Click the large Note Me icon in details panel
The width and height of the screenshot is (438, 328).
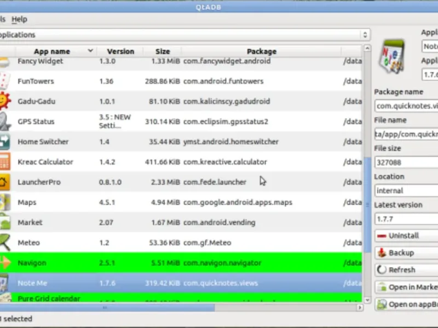[x=392, y=57]
